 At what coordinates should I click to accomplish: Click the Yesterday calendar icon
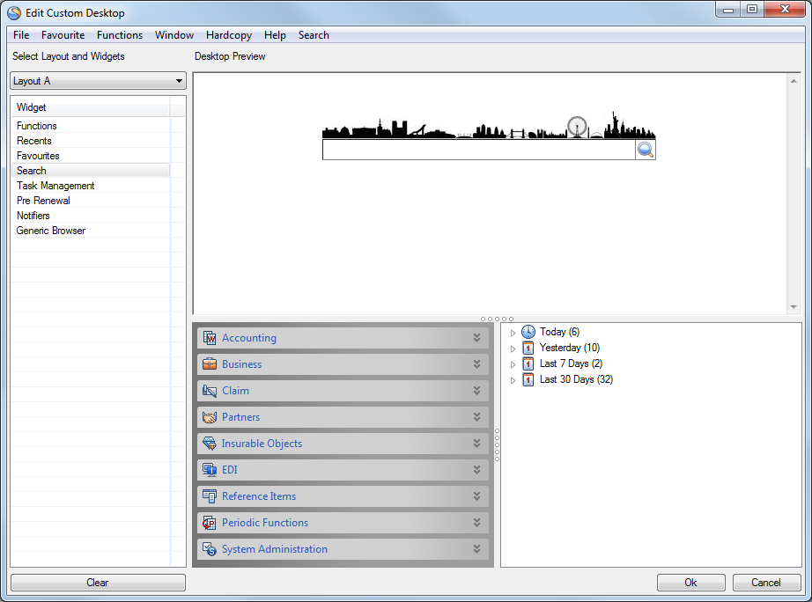[528, 348]
